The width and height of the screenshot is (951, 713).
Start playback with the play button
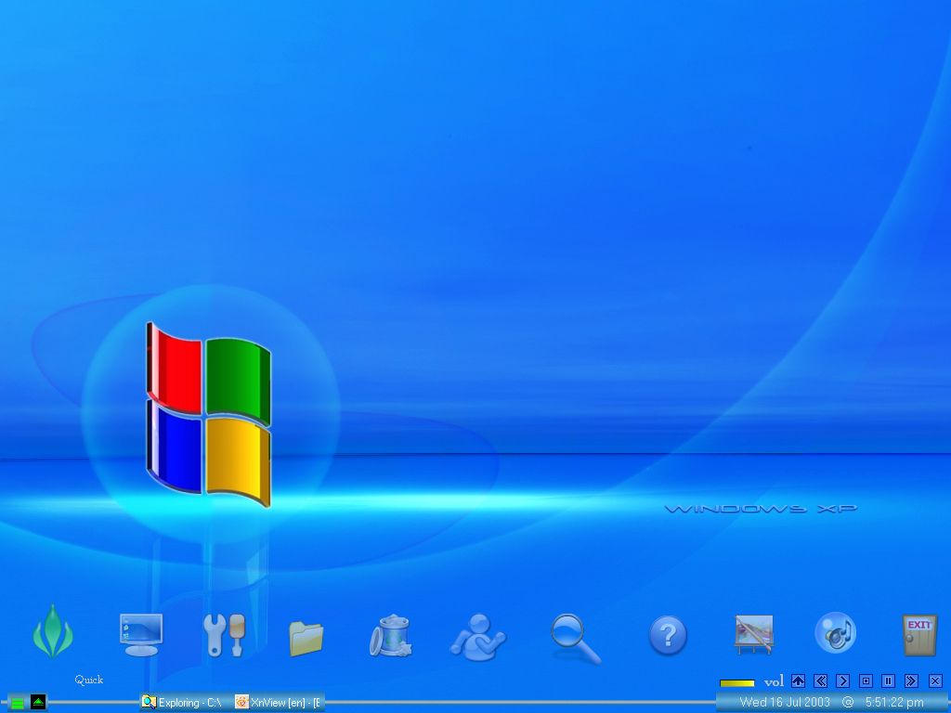coord(843,681)
